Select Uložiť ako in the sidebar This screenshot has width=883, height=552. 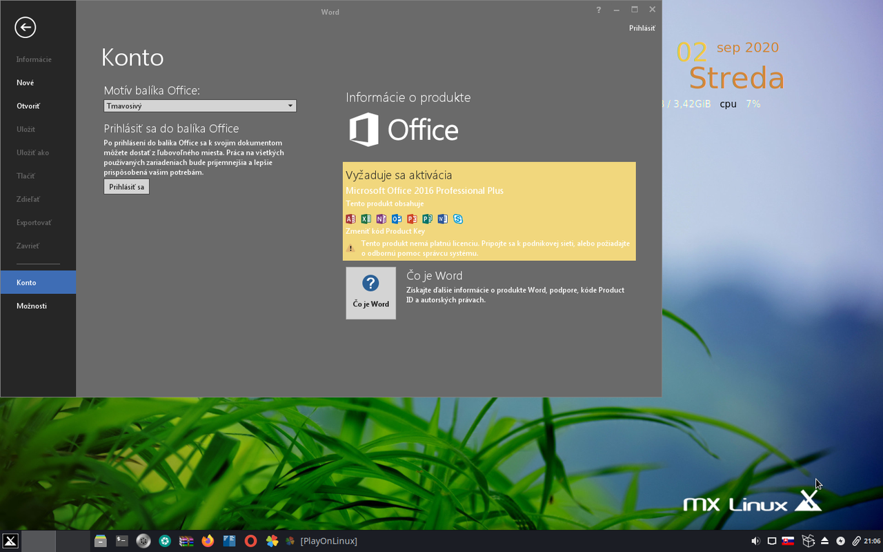coord(38,152)
